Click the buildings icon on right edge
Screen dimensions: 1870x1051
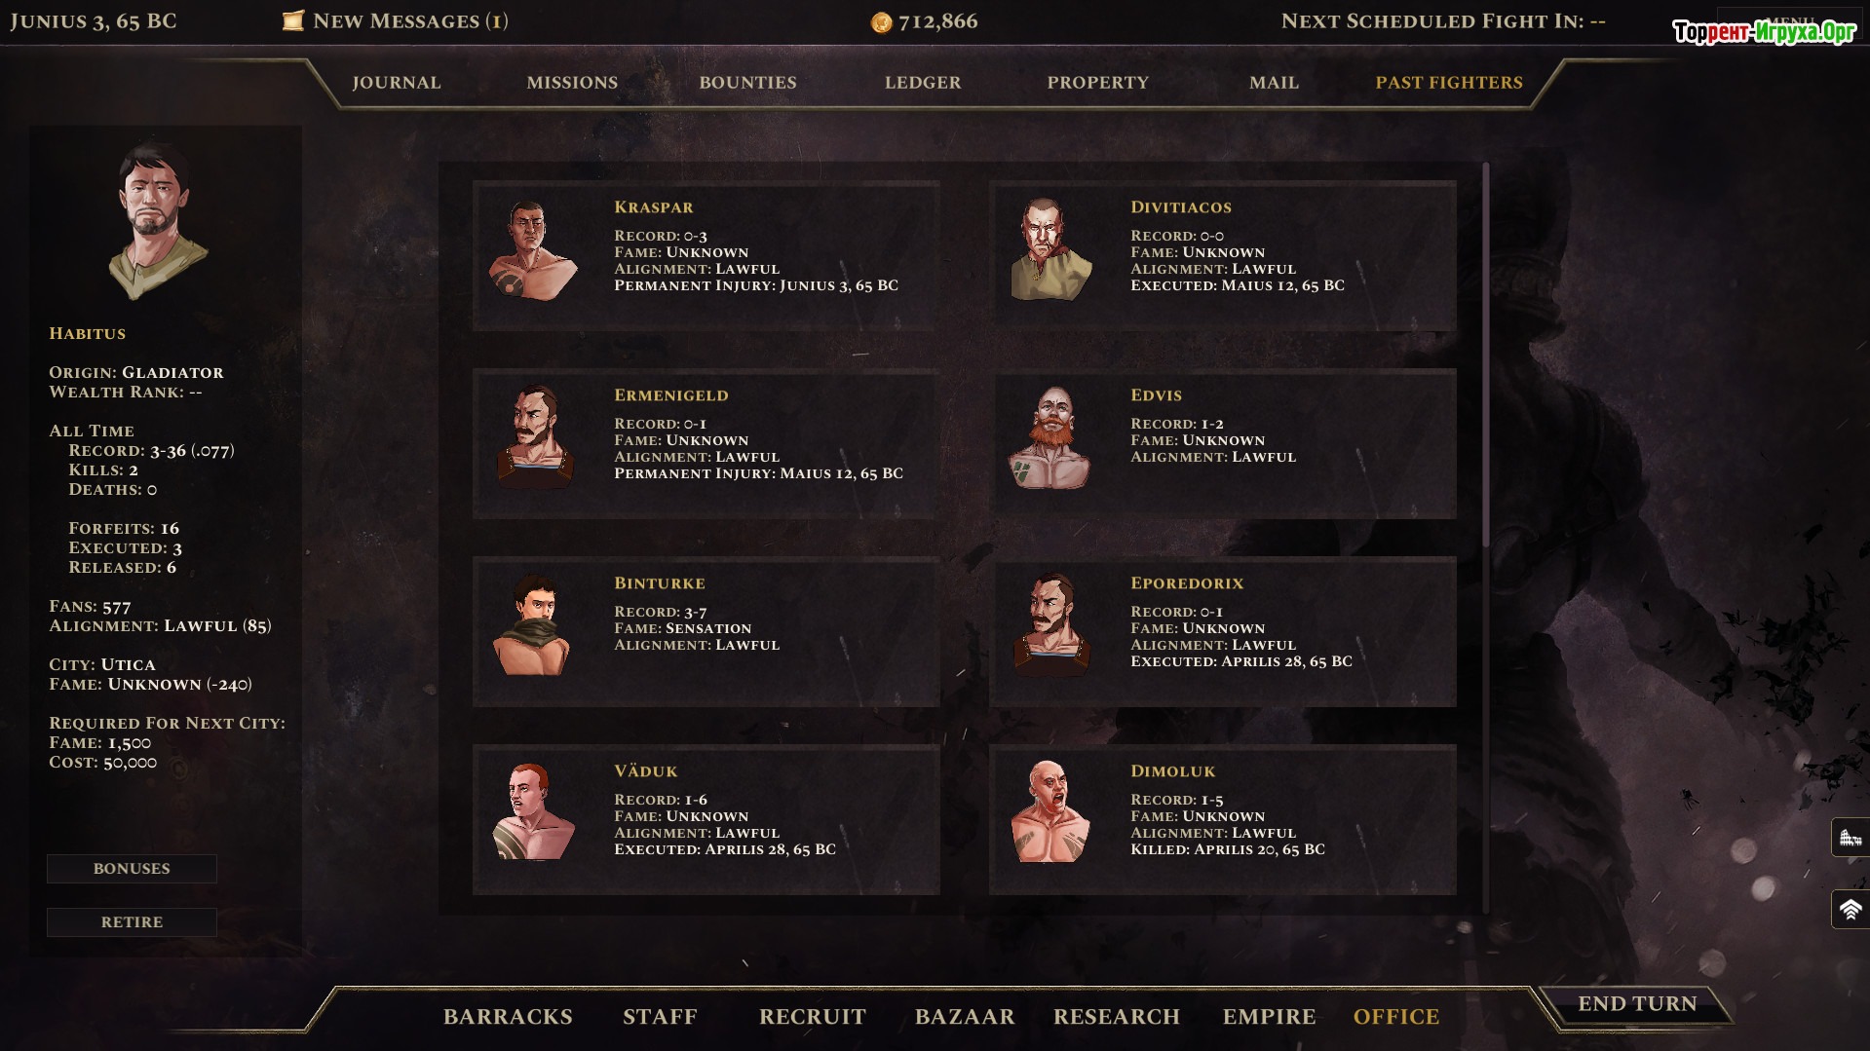pos(1850,837)
